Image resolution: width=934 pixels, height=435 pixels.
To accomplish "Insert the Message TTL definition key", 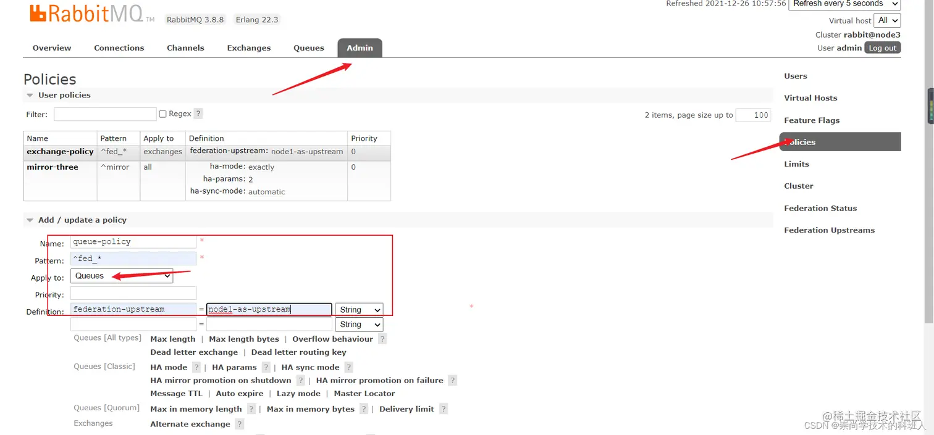I will [x=176, y=393].
